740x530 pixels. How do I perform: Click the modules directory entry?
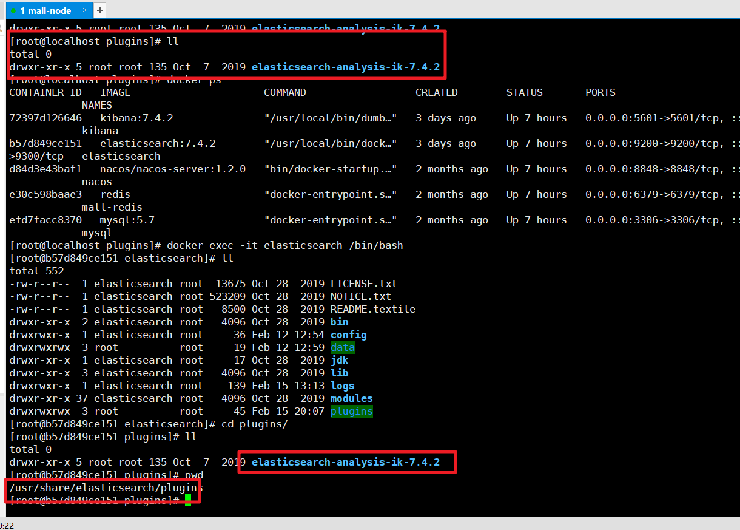352,398
